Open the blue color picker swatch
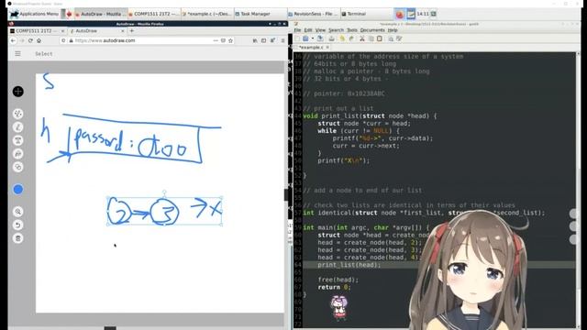Screen dimensions: 587x330 tap(18, 190)
